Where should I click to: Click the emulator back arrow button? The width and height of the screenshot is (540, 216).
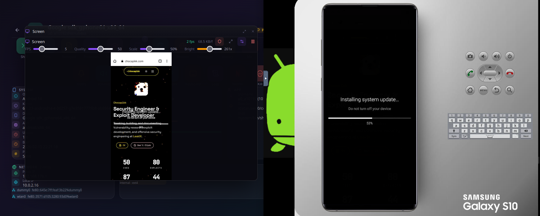[x=497, y=90]
